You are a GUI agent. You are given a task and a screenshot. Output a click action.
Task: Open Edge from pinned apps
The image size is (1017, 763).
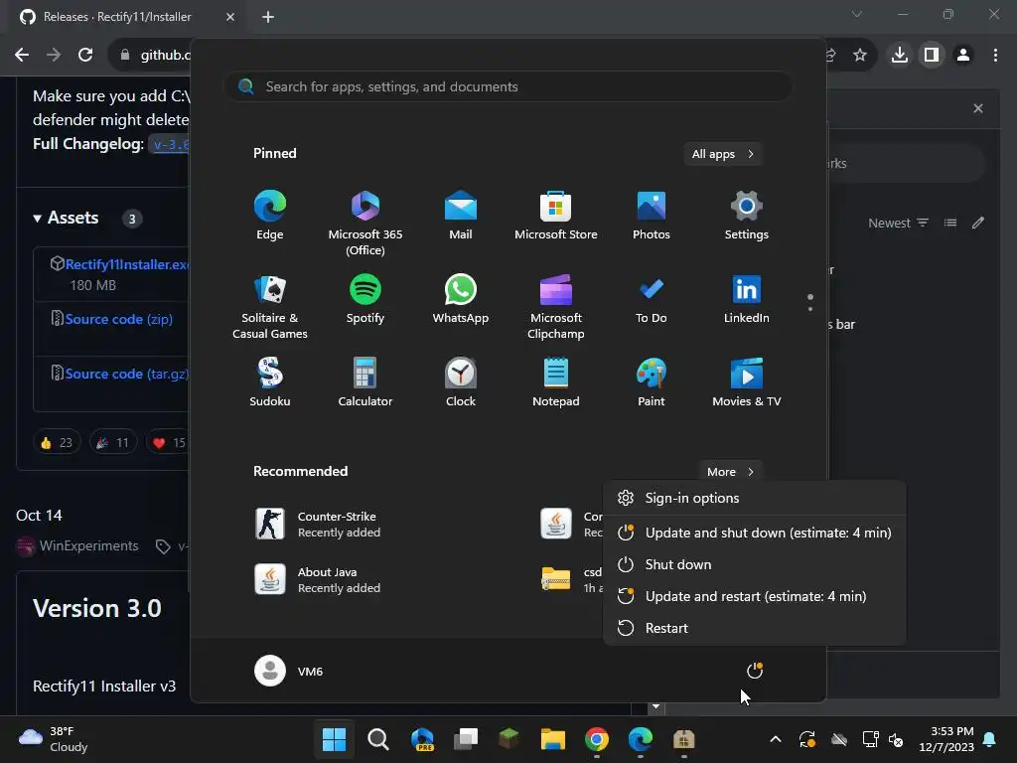(270, 216)
